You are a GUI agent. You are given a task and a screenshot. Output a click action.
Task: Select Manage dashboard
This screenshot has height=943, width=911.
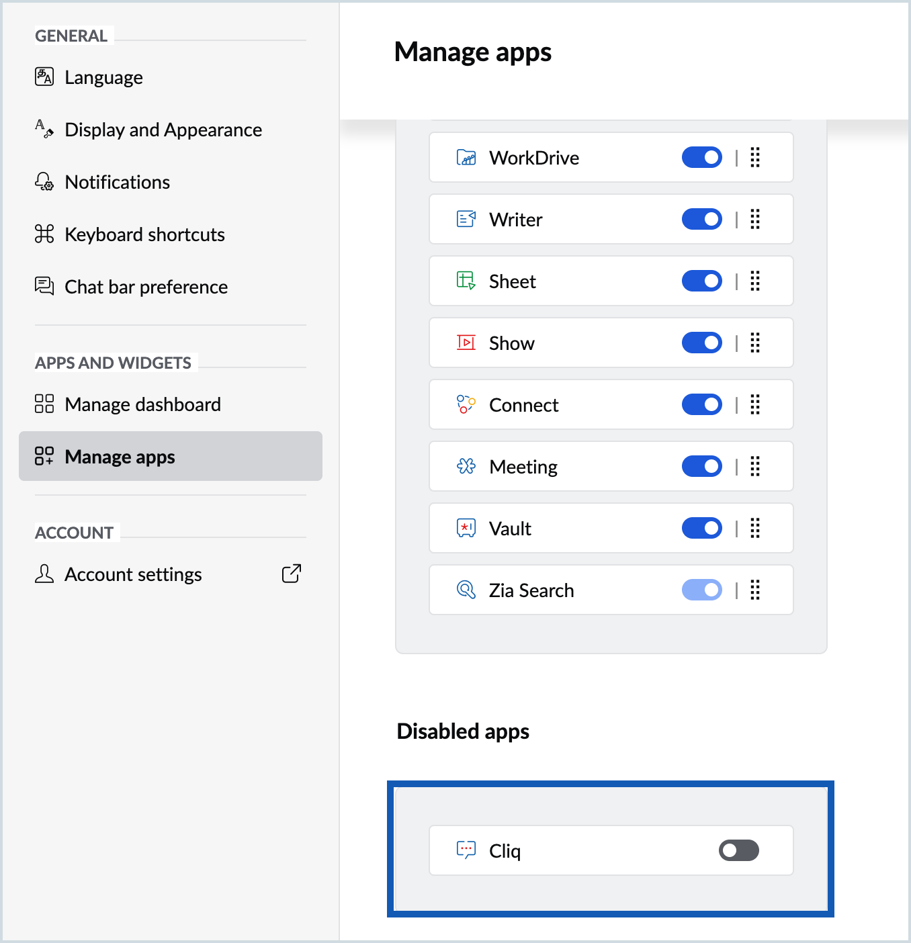point(171,404)
